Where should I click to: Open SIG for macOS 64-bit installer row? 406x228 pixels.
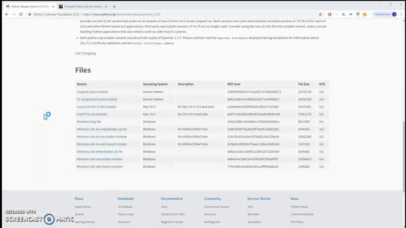point(322,114)
